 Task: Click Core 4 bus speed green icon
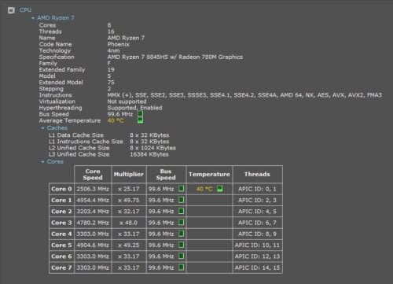[x=182, y=234]
